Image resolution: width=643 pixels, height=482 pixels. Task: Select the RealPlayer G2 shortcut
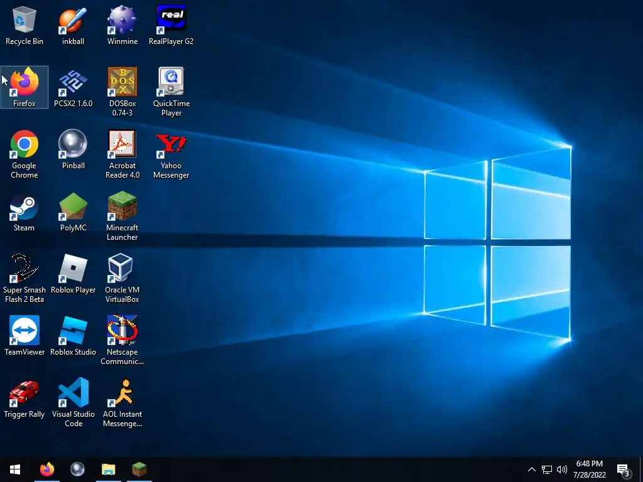pos(171,25)
